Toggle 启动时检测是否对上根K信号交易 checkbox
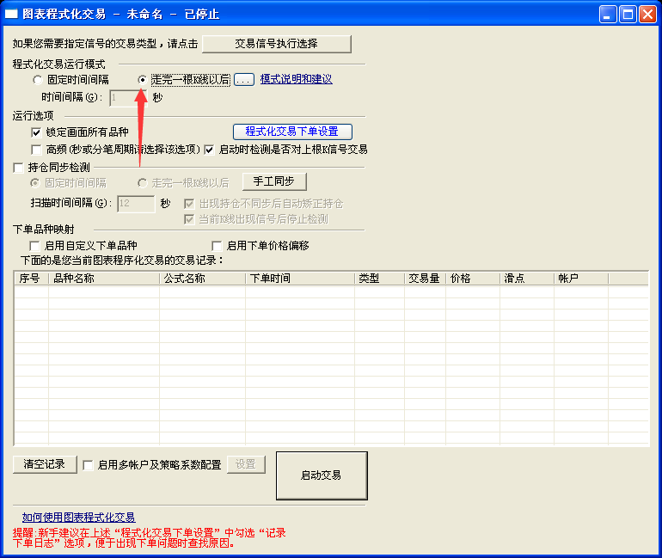This screenshot has height=558, width=662. (x=209, y=150)
